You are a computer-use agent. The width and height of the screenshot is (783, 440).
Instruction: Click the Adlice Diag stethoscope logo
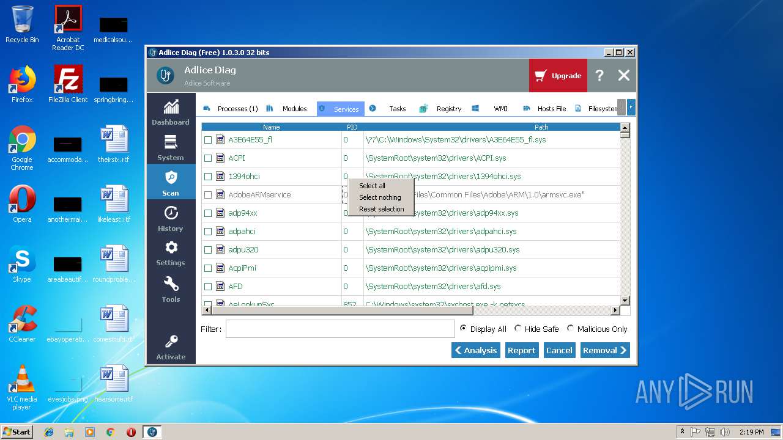[165, 75]
